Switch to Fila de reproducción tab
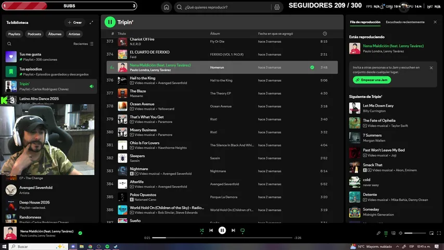This screenshot has width=444, height=250. 365,22
